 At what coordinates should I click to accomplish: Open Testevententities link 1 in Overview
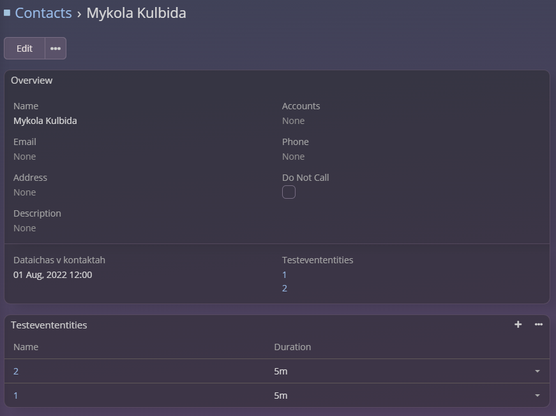285,275
